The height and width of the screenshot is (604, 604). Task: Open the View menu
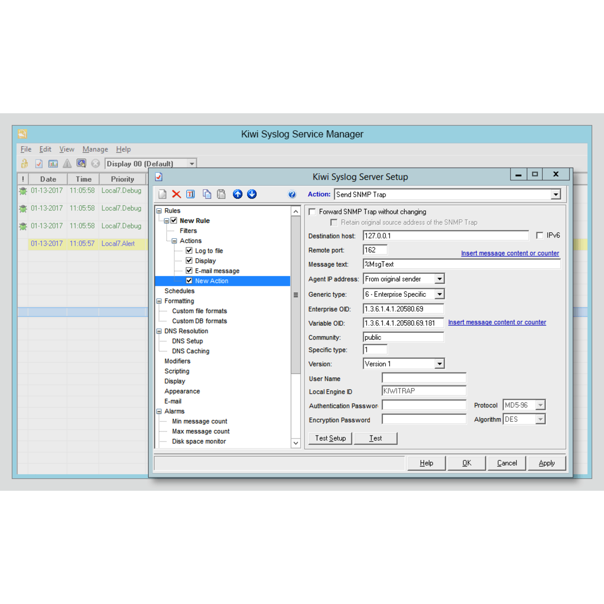point(67,149)
